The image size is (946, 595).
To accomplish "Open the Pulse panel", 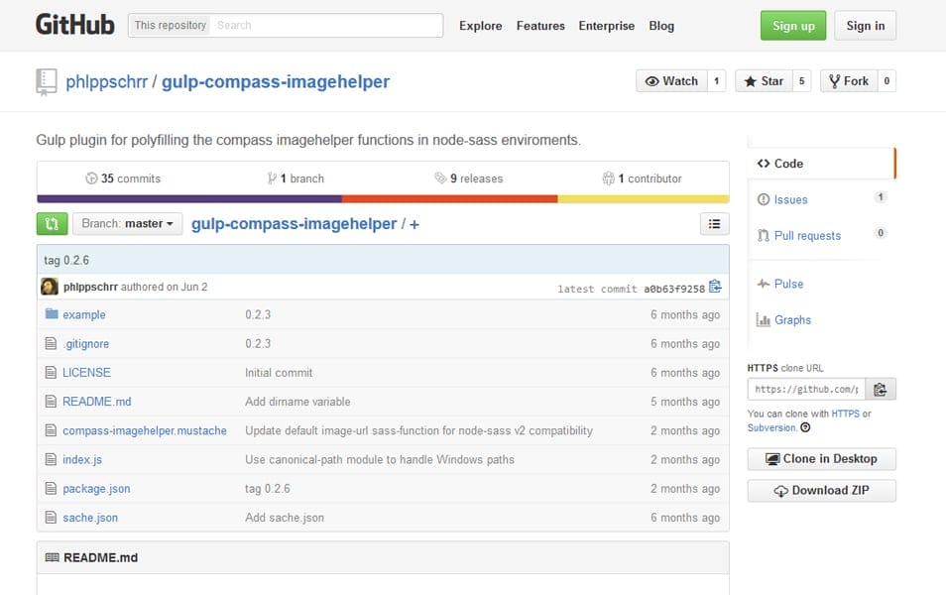I will coord(788,284).
